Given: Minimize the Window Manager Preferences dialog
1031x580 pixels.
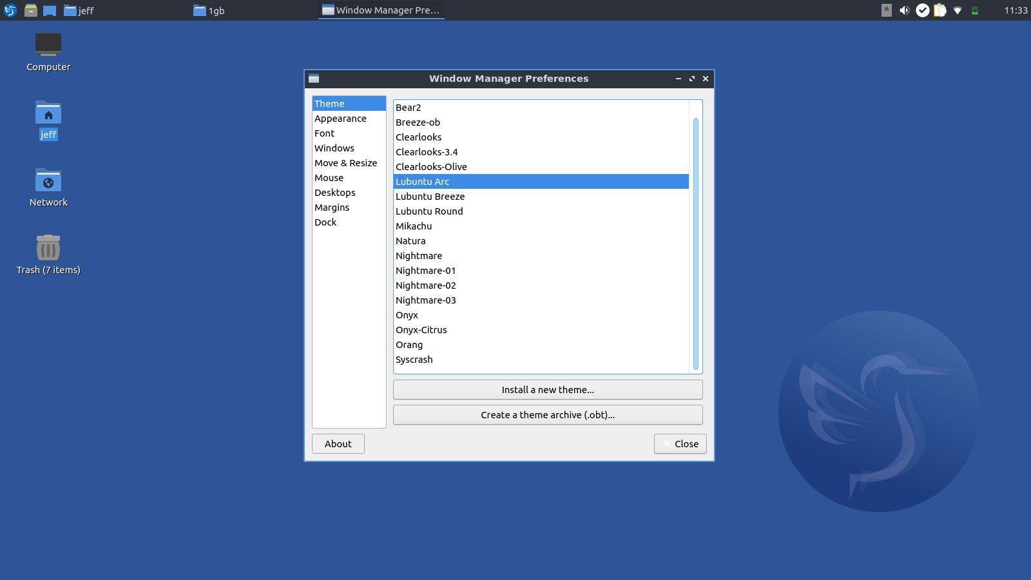Looking at the screenshot, I should pos(679,79).
